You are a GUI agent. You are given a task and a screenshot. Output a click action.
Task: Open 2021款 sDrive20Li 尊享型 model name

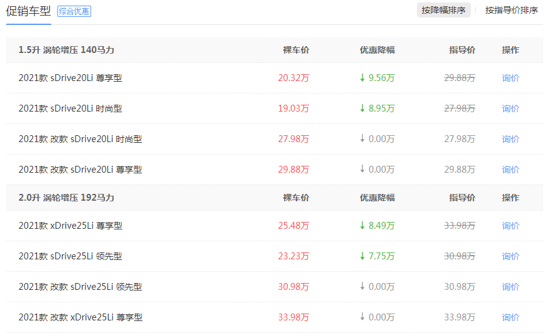[x=70, y=78]
